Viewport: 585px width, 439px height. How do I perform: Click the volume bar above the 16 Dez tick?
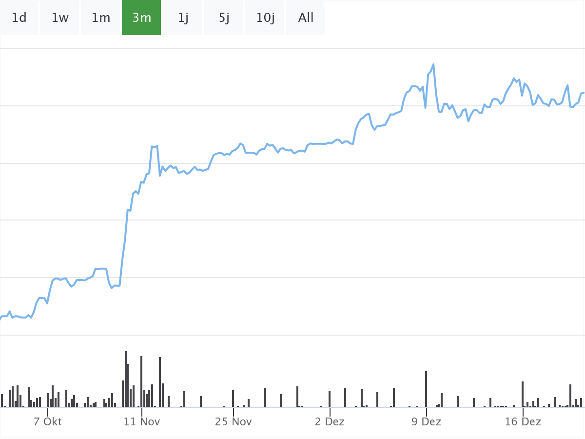[x=523, y=394]
